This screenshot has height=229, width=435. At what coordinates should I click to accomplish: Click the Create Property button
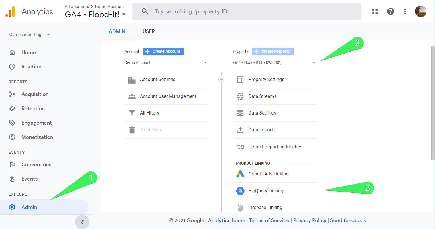click(273, 51)
